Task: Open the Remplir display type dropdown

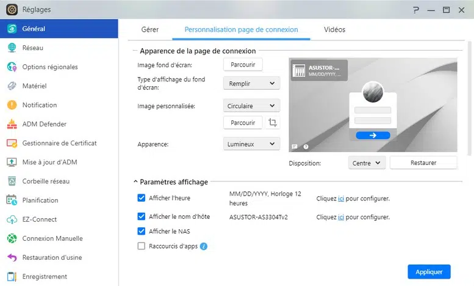Action: (x=251, y=84)
